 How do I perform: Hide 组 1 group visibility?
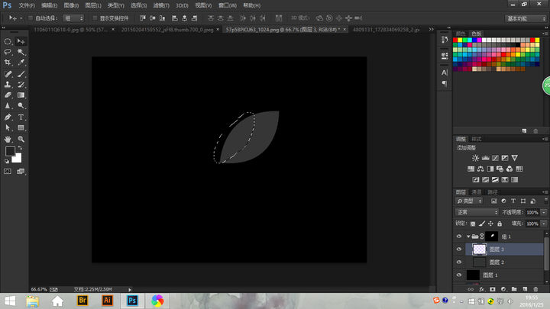[459, 236]
